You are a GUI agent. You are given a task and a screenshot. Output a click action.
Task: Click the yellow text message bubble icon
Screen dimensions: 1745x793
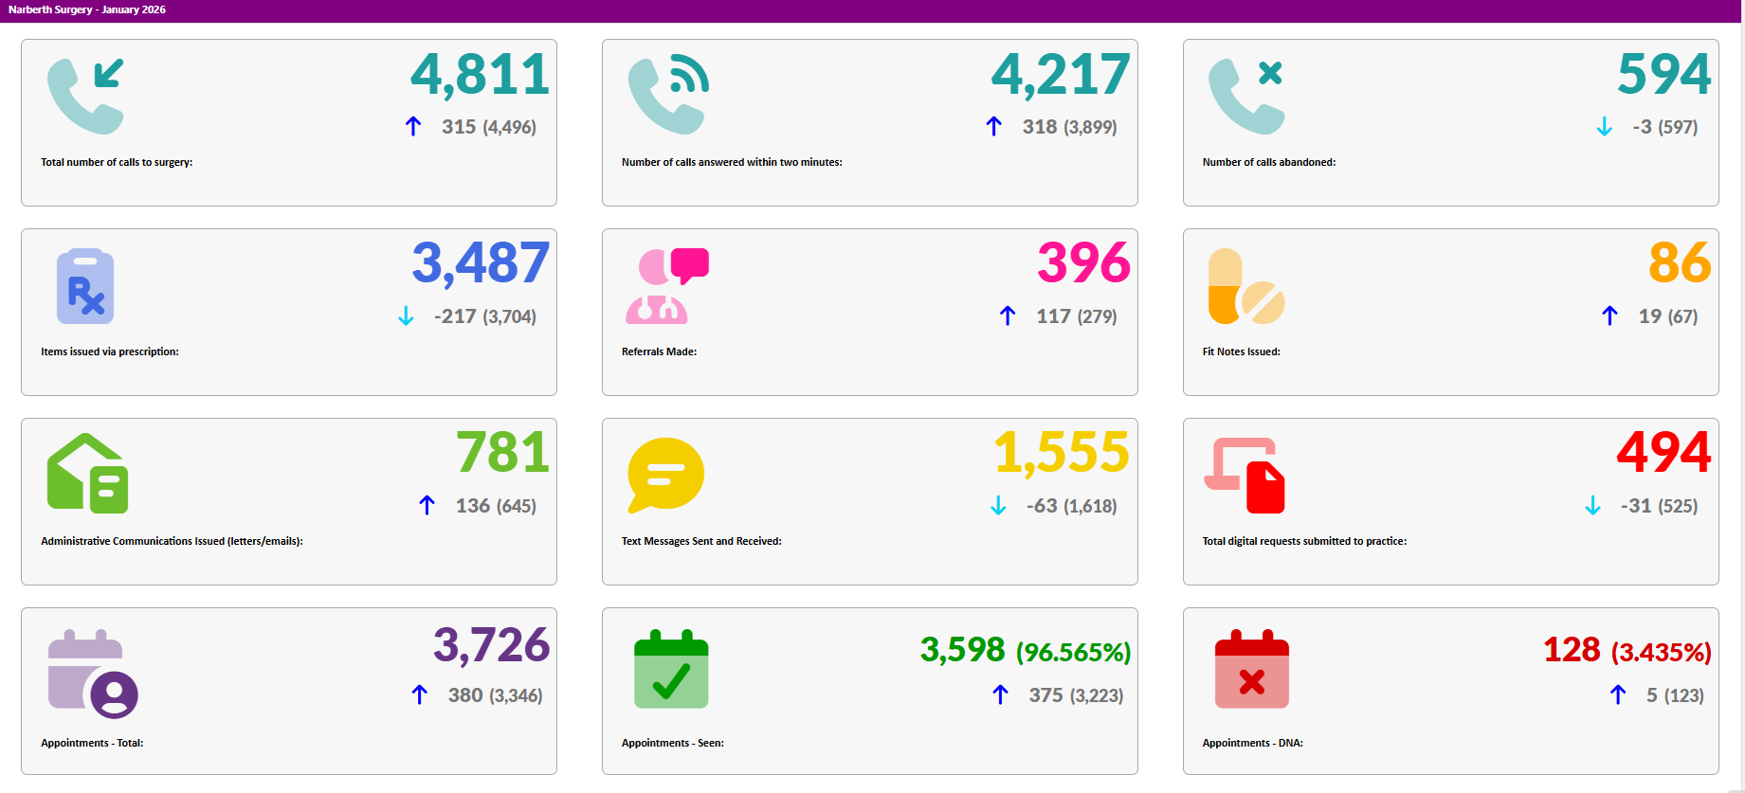[x=665, y=474]
